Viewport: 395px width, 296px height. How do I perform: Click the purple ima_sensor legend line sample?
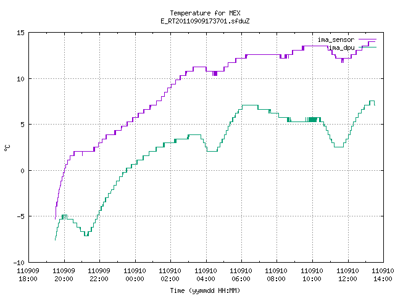click(368, 39)
